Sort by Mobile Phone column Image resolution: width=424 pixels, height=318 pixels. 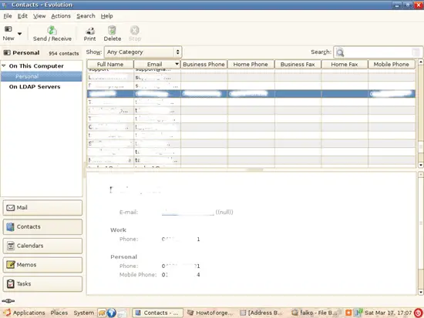[x=392, y=65]
